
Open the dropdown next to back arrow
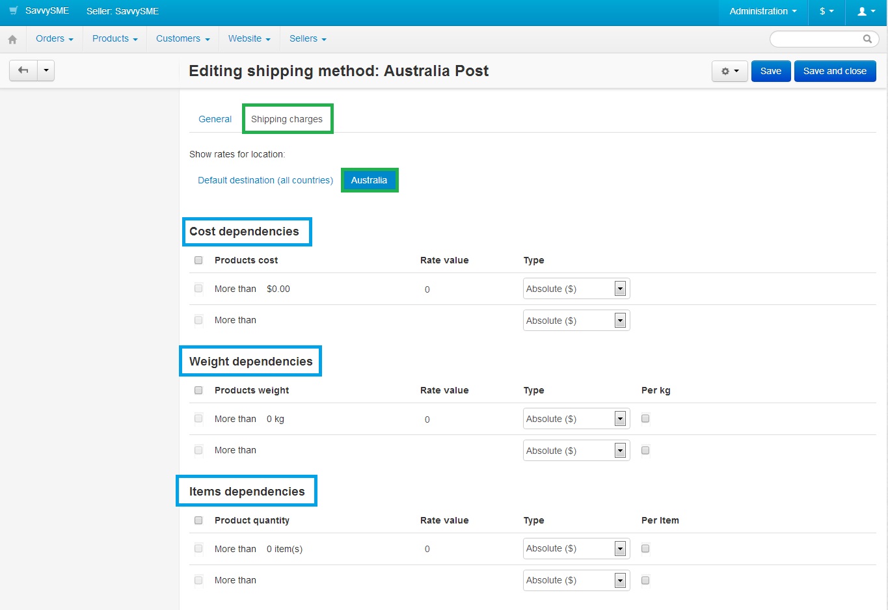46,70
